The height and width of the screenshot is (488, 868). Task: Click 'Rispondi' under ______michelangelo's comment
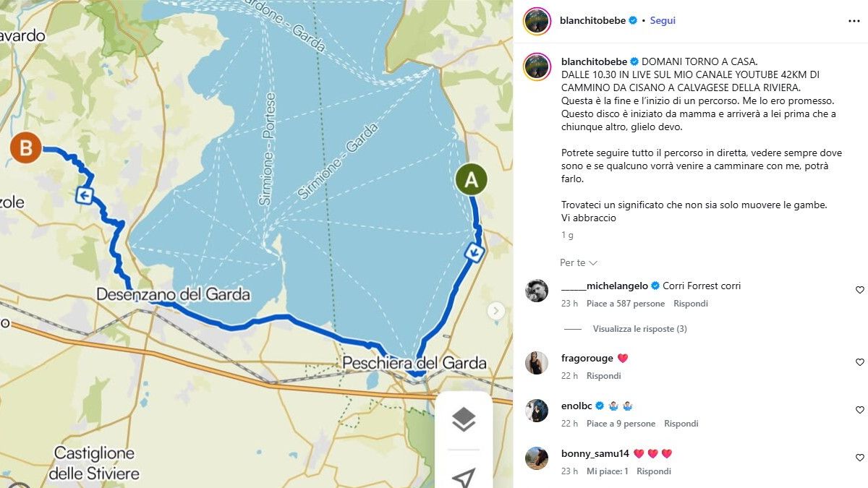tap(691, 304)
